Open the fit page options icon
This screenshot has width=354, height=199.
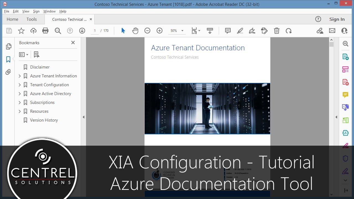coord(196,31)
